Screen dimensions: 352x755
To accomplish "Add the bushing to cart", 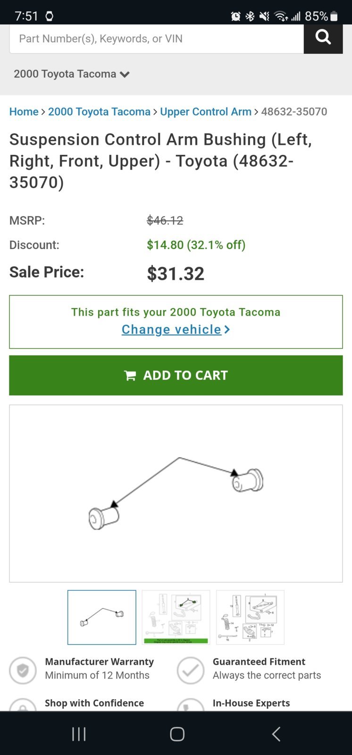I will [176, 375].
